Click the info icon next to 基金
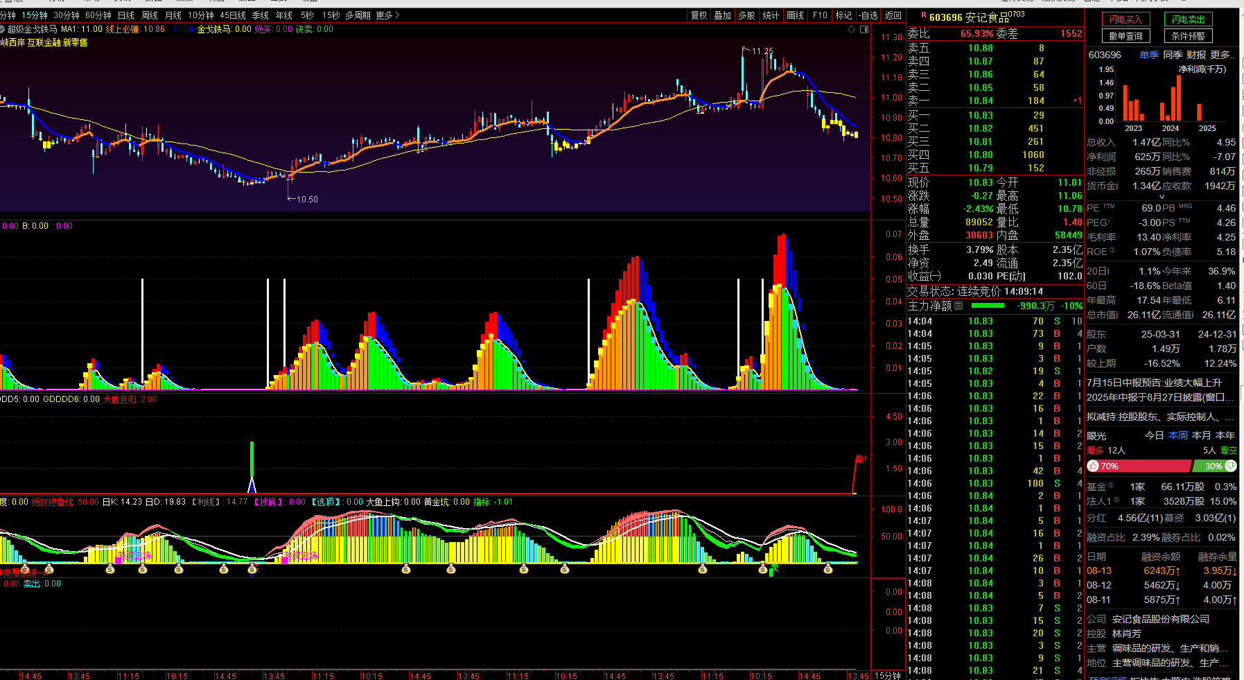 [x=1110, y=486]
